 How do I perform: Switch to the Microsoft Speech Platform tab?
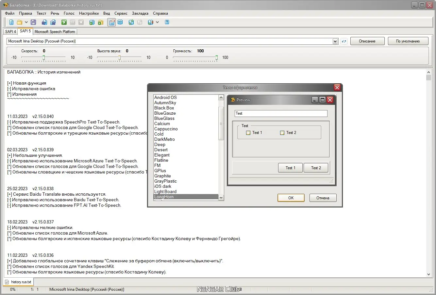click(x=55, y=32)
